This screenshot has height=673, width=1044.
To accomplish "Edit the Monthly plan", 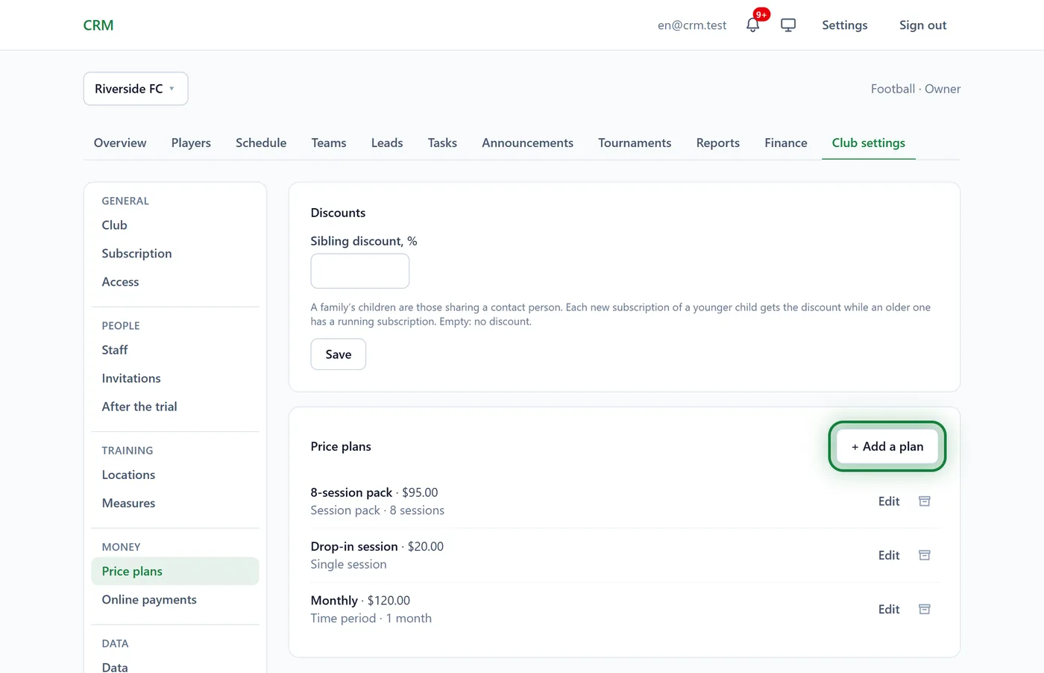I will coord(889,610).
